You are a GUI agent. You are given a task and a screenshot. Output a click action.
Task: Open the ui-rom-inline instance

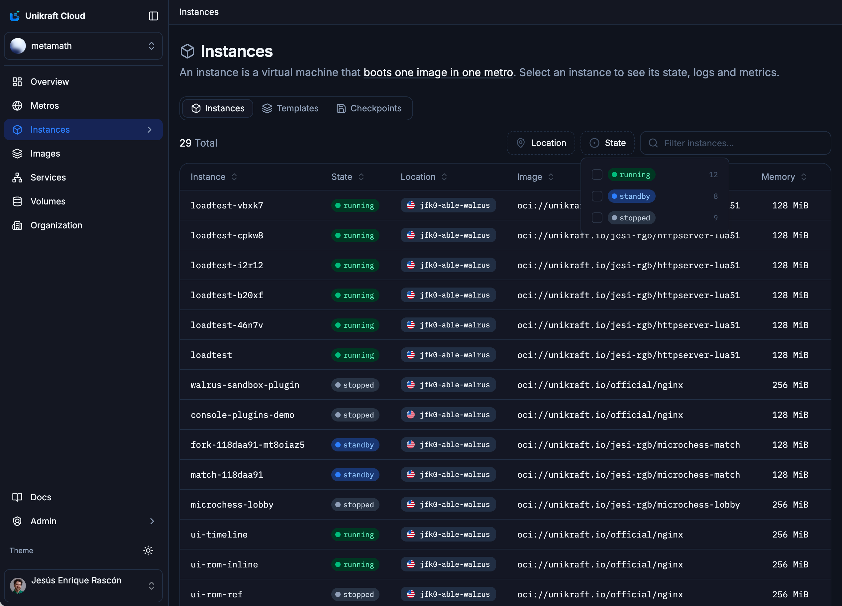coord(224,564)
